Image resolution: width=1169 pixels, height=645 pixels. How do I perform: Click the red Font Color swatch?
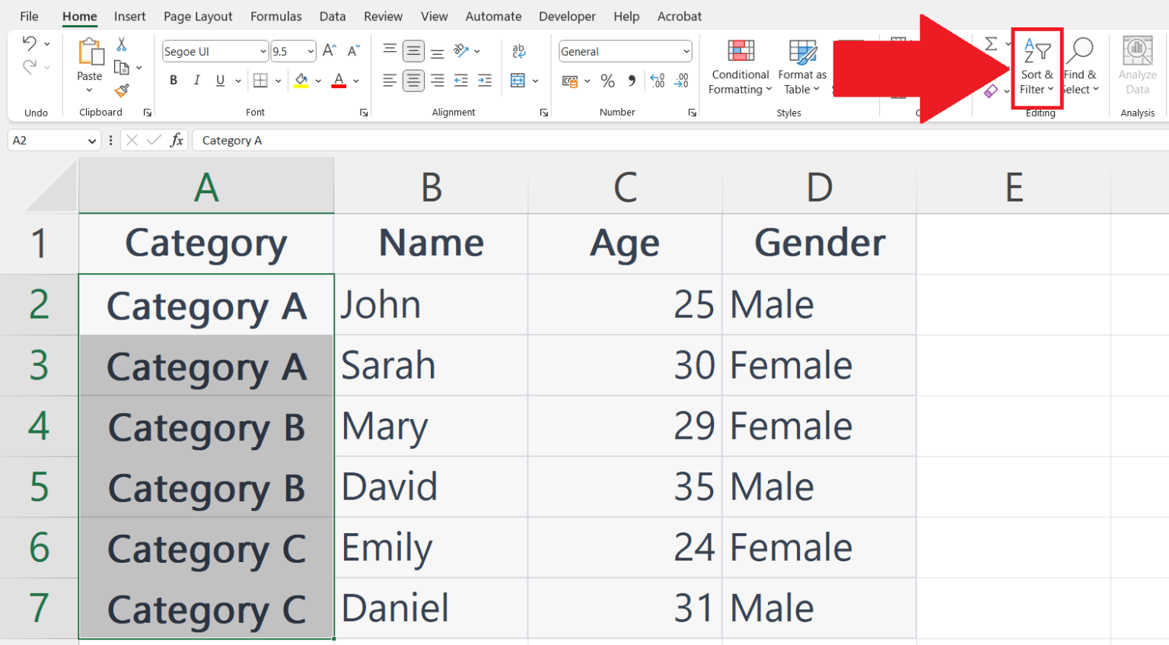click(338, 85)
